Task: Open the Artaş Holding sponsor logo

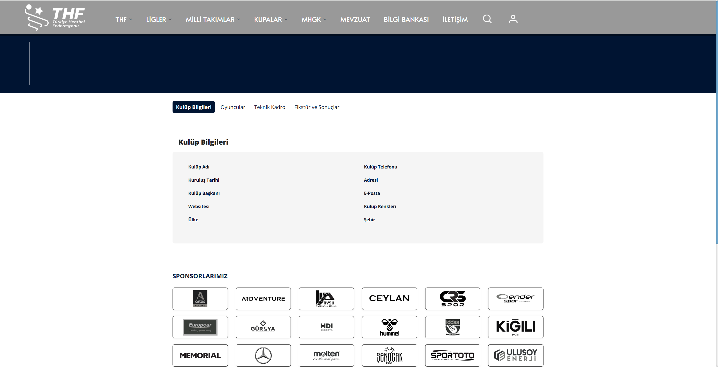Action: click(200, 298)
